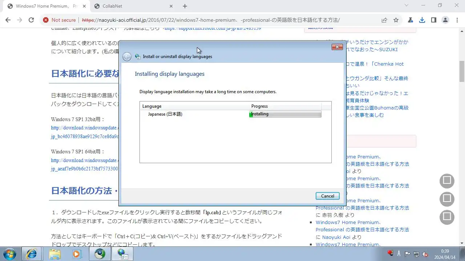Image resolution: width=465 pixels, height=261 pixels.
Task: Open the Not secure site info chip
Action: tap(60, 20)
